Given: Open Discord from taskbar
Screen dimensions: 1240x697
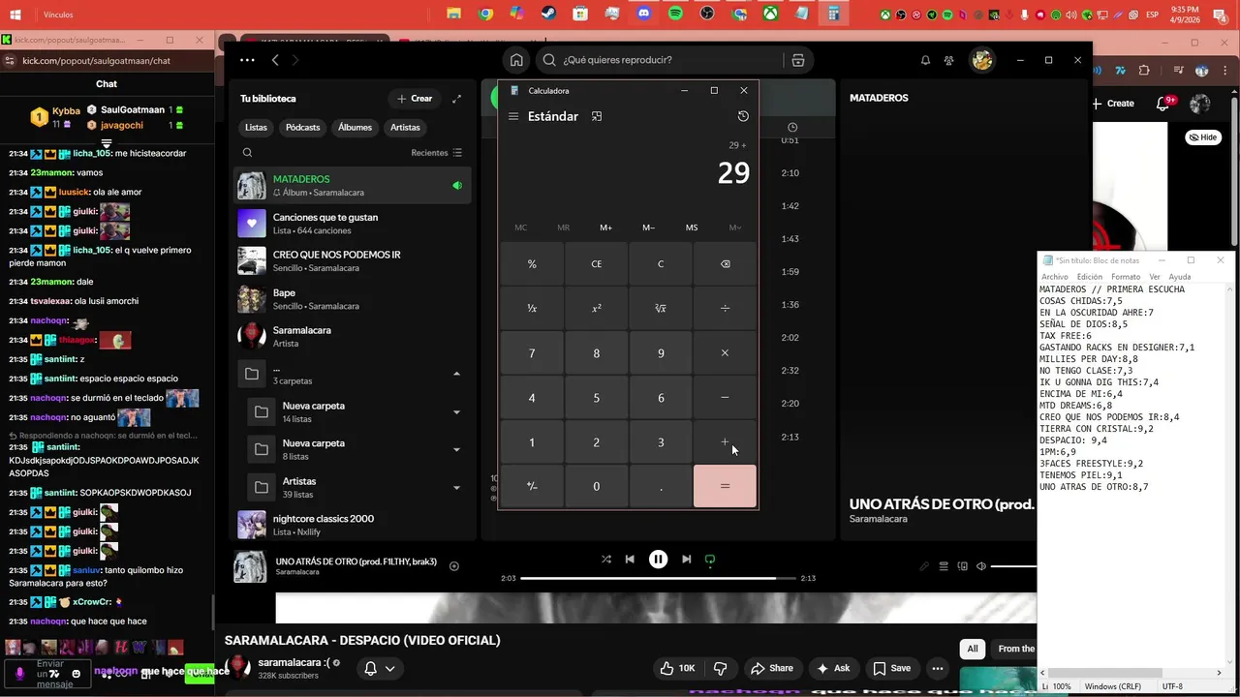Looking at the screenshot, I should (644, 14).
